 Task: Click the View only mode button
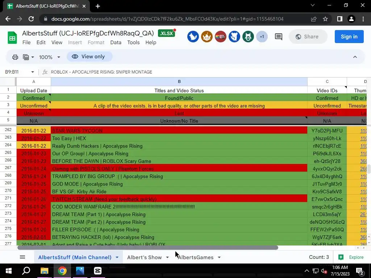coord(89,56)
